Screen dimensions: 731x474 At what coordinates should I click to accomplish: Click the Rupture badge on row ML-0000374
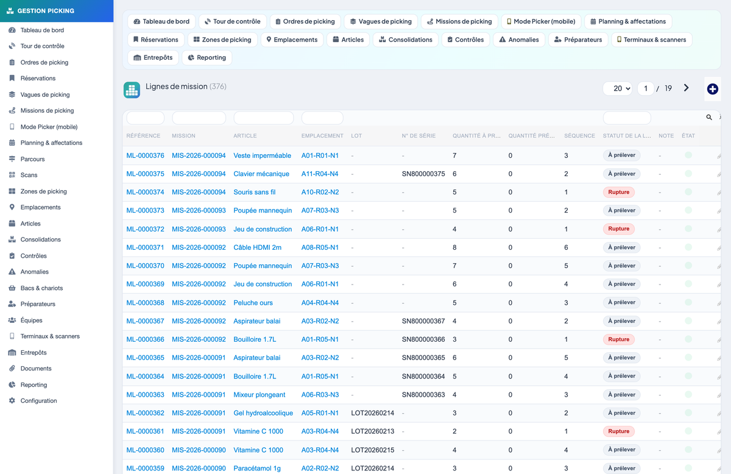(x=618, y=192)
